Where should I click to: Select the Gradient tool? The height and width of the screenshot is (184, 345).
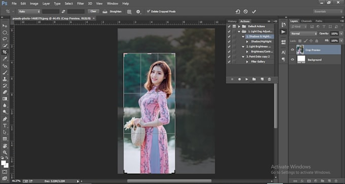coord(5,99)
